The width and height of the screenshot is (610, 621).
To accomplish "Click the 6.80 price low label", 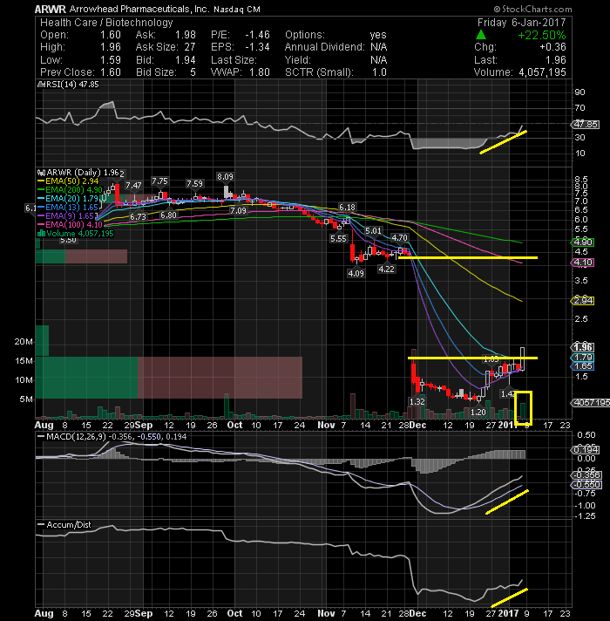I will pyautogui.click(x=168, y=215).
